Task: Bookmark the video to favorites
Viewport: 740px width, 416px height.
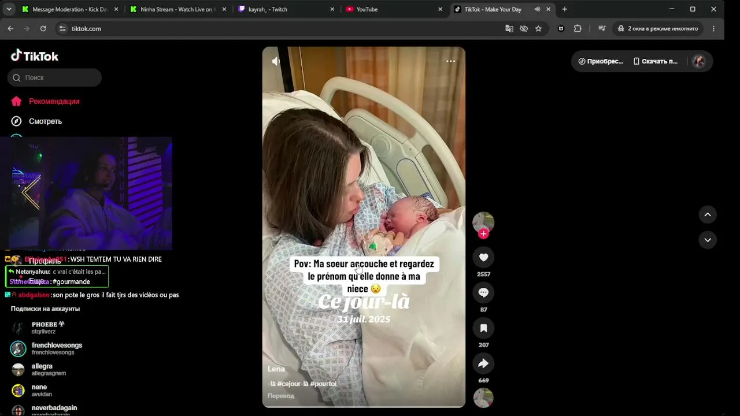Action: 483,328
